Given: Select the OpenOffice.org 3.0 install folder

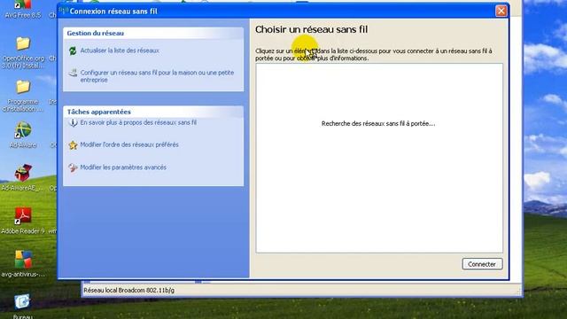Looking at the screenshot, I should tap(23, 52).
